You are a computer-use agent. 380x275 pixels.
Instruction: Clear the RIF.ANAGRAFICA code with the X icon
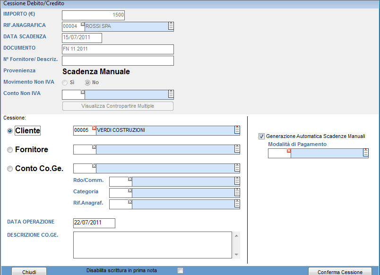[83, 24]
